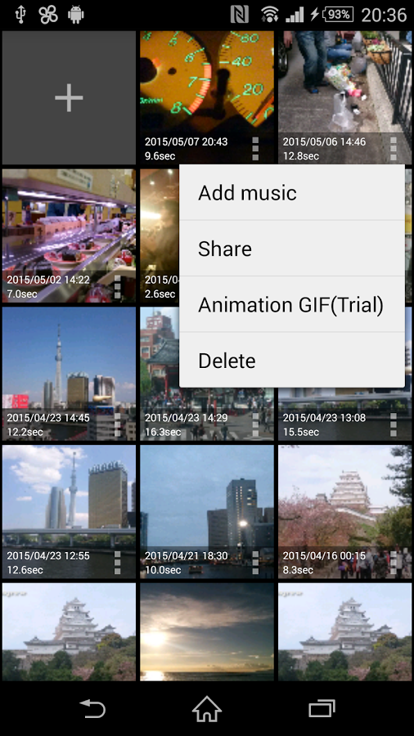Open overflow menu for 2015/04/23 12:55 clip

coord(117,563)
